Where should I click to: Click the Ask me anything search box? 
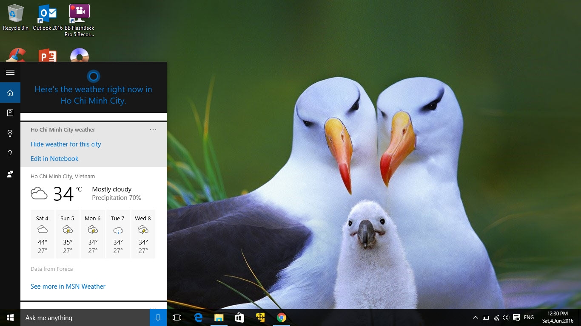click(x=85, y=318)
